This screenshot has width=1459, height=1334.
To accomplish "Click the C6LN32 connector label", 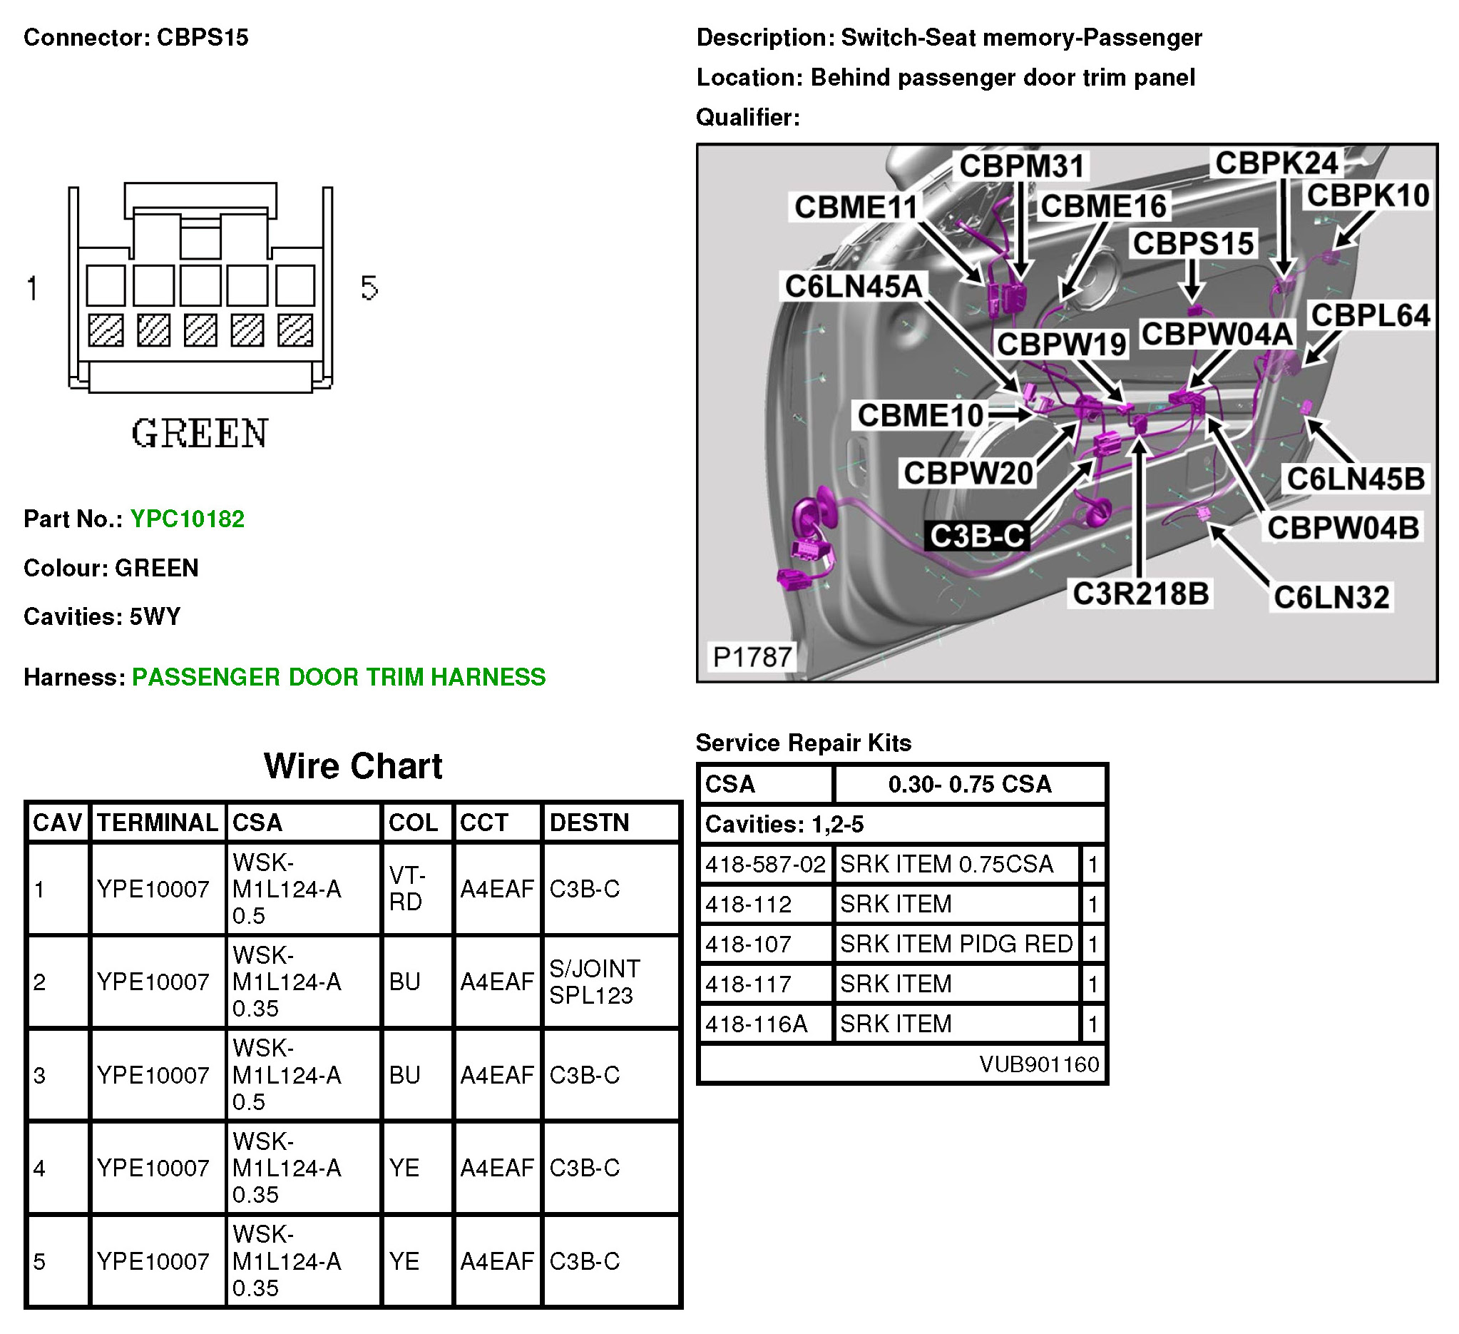I will tap(1331, 598).
